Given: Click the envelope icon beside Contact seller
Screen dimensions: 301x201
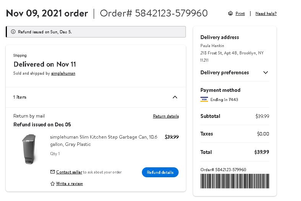Looking at the screenshot, I should click(x=52, y=172).
